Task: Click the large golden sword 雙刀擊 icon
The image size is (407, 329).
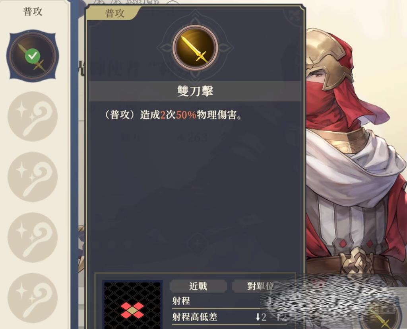Action: tap(195, 48)
